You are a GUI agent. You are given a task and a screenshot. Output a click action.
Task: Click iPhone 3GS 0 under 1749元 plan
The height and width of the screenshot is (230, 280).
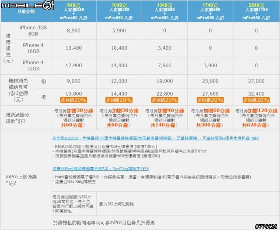click(x=210, y=31)
